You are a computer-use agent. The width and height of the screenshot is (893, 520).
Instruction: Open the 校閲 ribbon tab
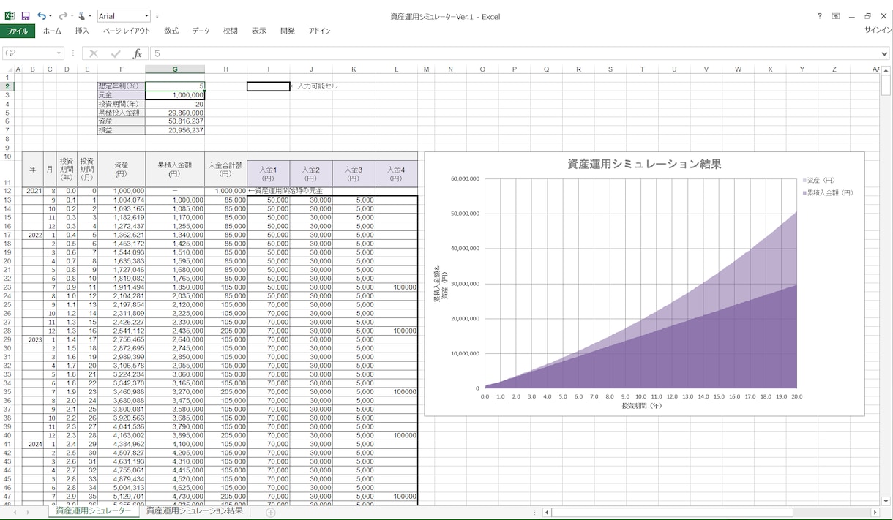pos(231,31)
